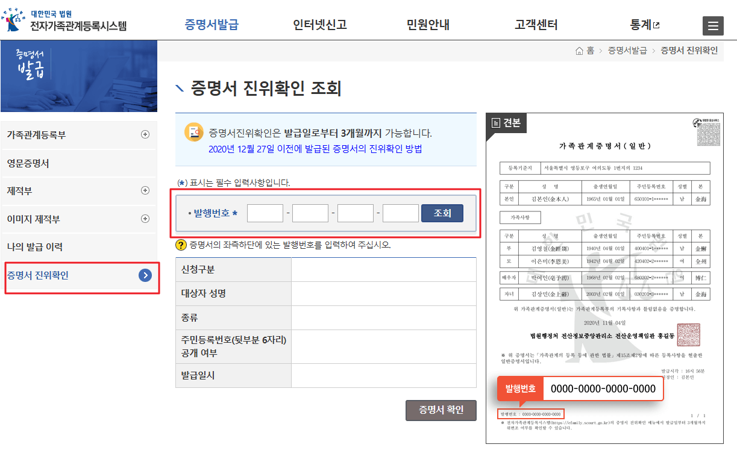Click the document icon beside the notice message
The image size is (737, 456).
196,133
